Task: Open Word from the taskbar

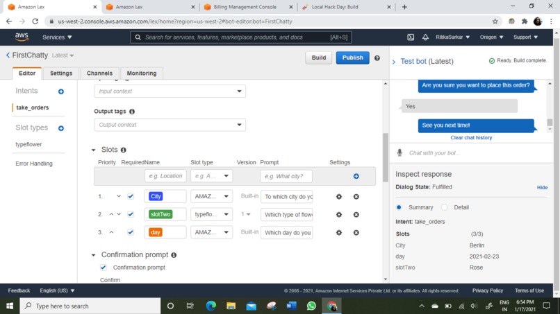Action: click(x=291, y=306)
